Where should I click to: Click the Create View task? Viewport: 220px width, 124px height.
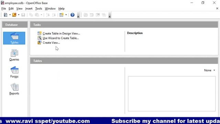point(51,43)
